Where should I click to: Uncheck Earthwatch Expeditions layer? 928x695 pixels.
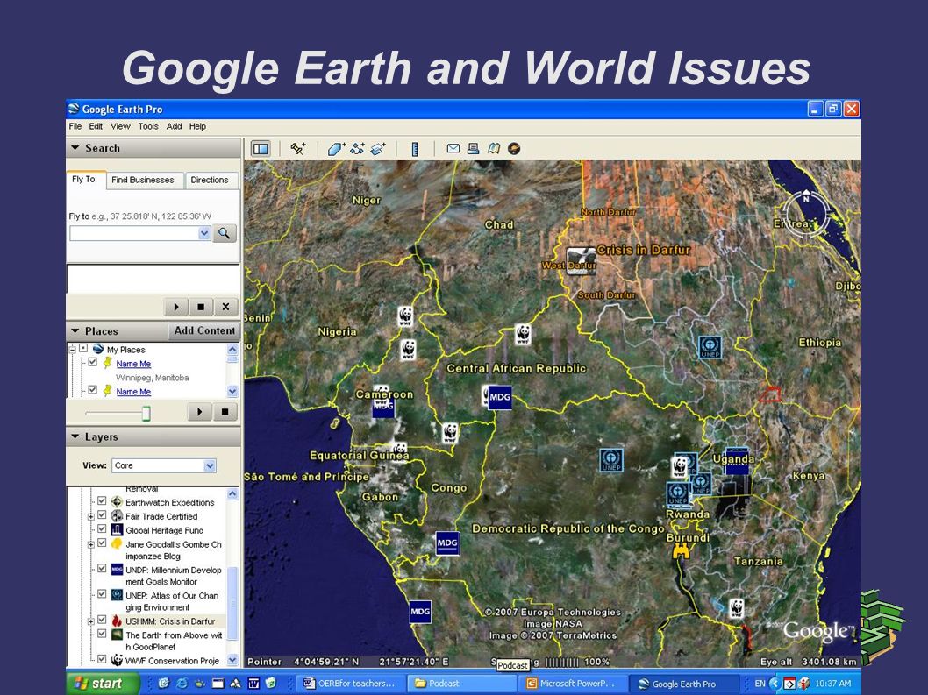[x=102, y=501]
